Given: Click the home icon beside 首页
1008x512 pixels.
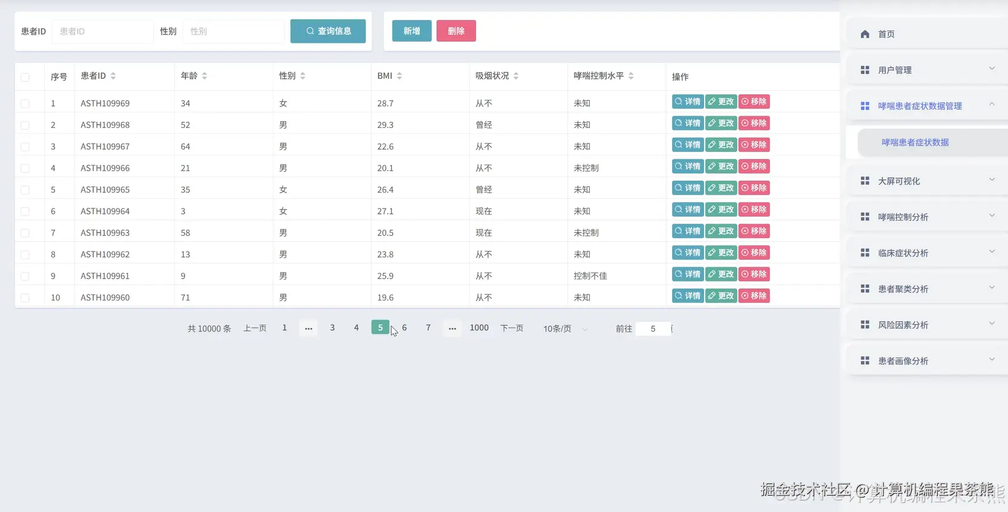Looking at the screenshot, I should 865,34.
